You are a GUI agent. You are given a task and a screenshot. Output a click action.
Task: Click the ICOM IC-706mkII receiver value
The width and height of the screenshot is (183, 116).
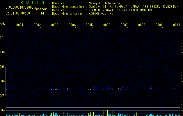[x=121, y=10]
